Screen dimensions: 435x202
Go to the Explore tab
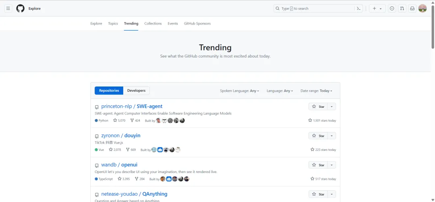point(96,24)
